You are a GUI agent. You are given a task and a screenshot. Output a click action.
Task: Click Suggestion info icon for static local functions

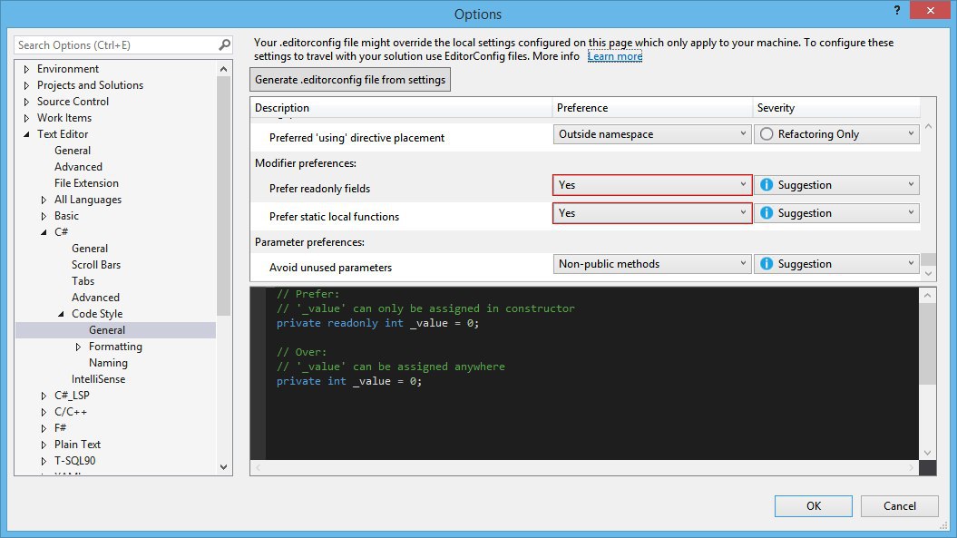pyautogui.click(x=767, y=213)
